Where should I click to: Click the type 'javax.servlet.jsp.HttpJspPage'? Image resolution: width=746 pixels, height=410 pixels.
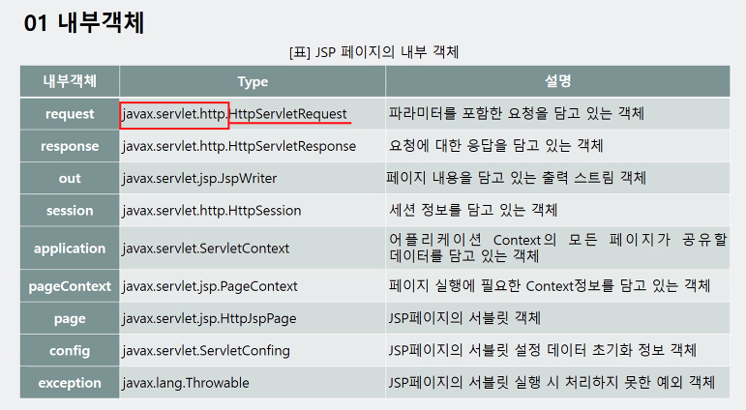point(209,319)
